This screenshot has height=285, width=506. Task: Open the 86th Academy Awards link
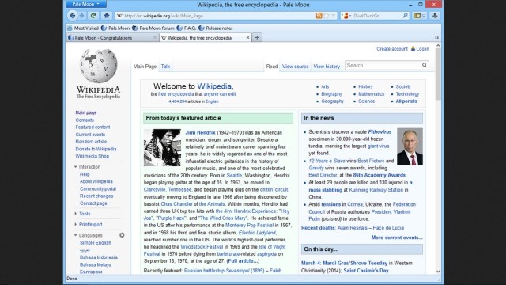click(379, 175)
